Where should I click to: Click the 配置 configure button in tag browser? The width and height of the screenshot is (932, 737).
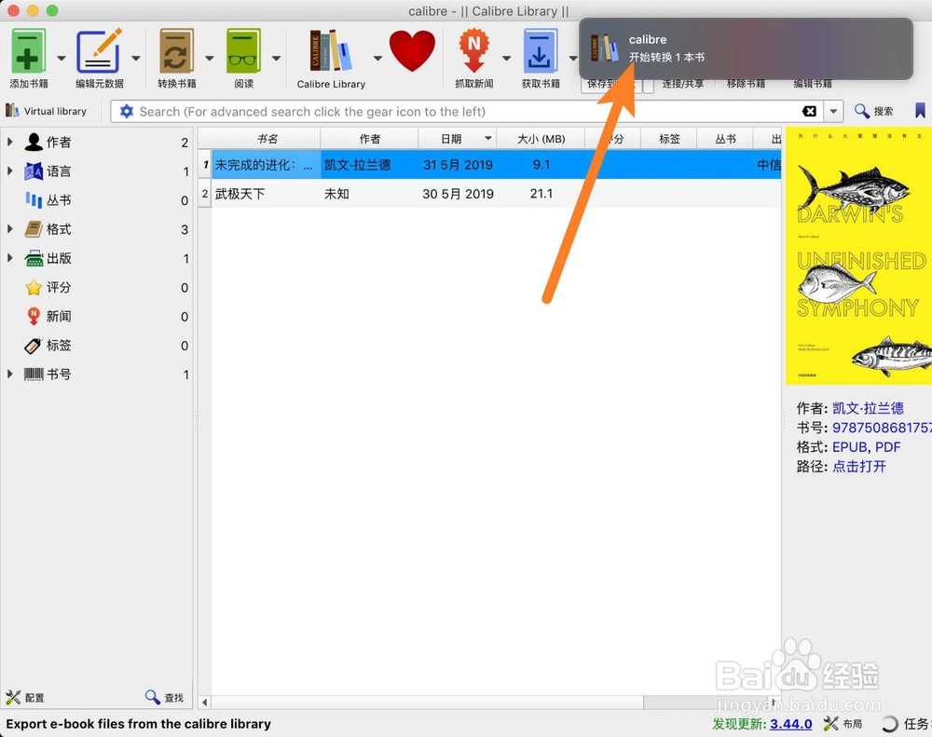click(x=25, y=697)
